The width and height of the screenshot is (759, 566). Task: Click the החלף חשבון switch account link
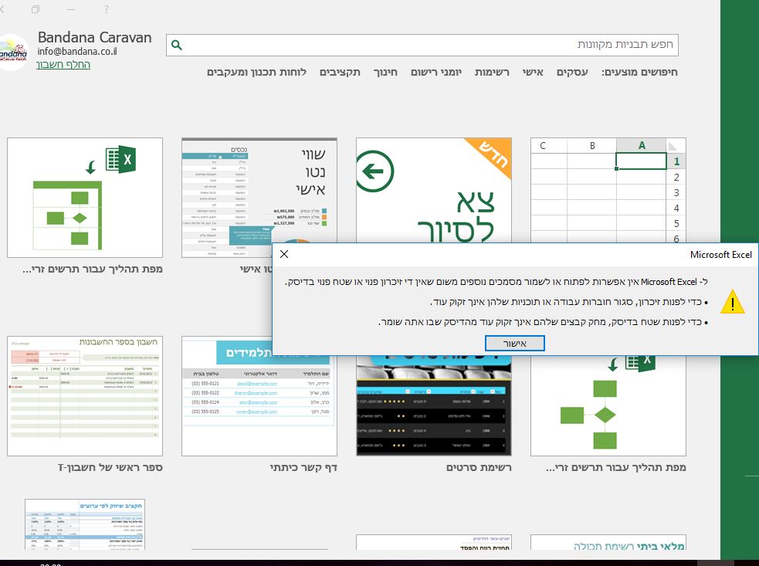point(63,64)
